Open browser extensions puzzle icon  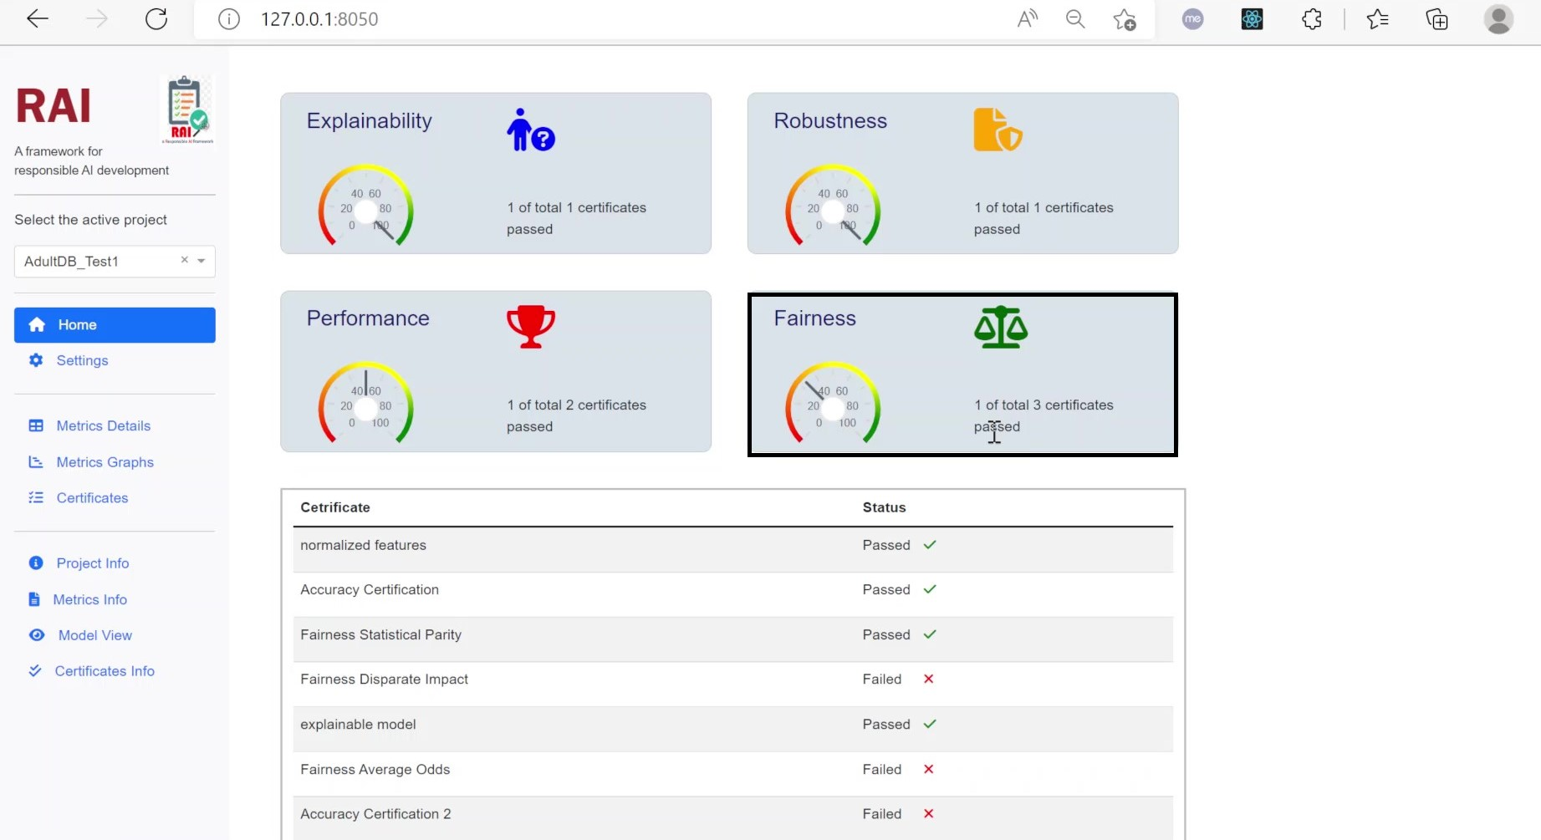pyautogui.click(x=1312, y=19)
